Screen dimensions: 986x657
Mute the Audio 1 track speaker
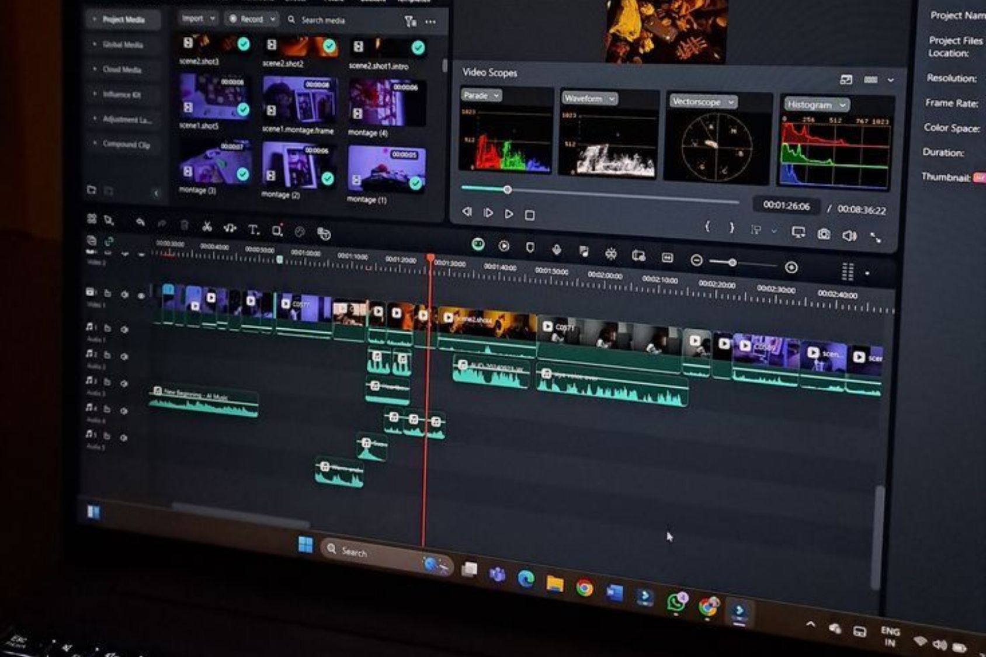pos(124,330)
